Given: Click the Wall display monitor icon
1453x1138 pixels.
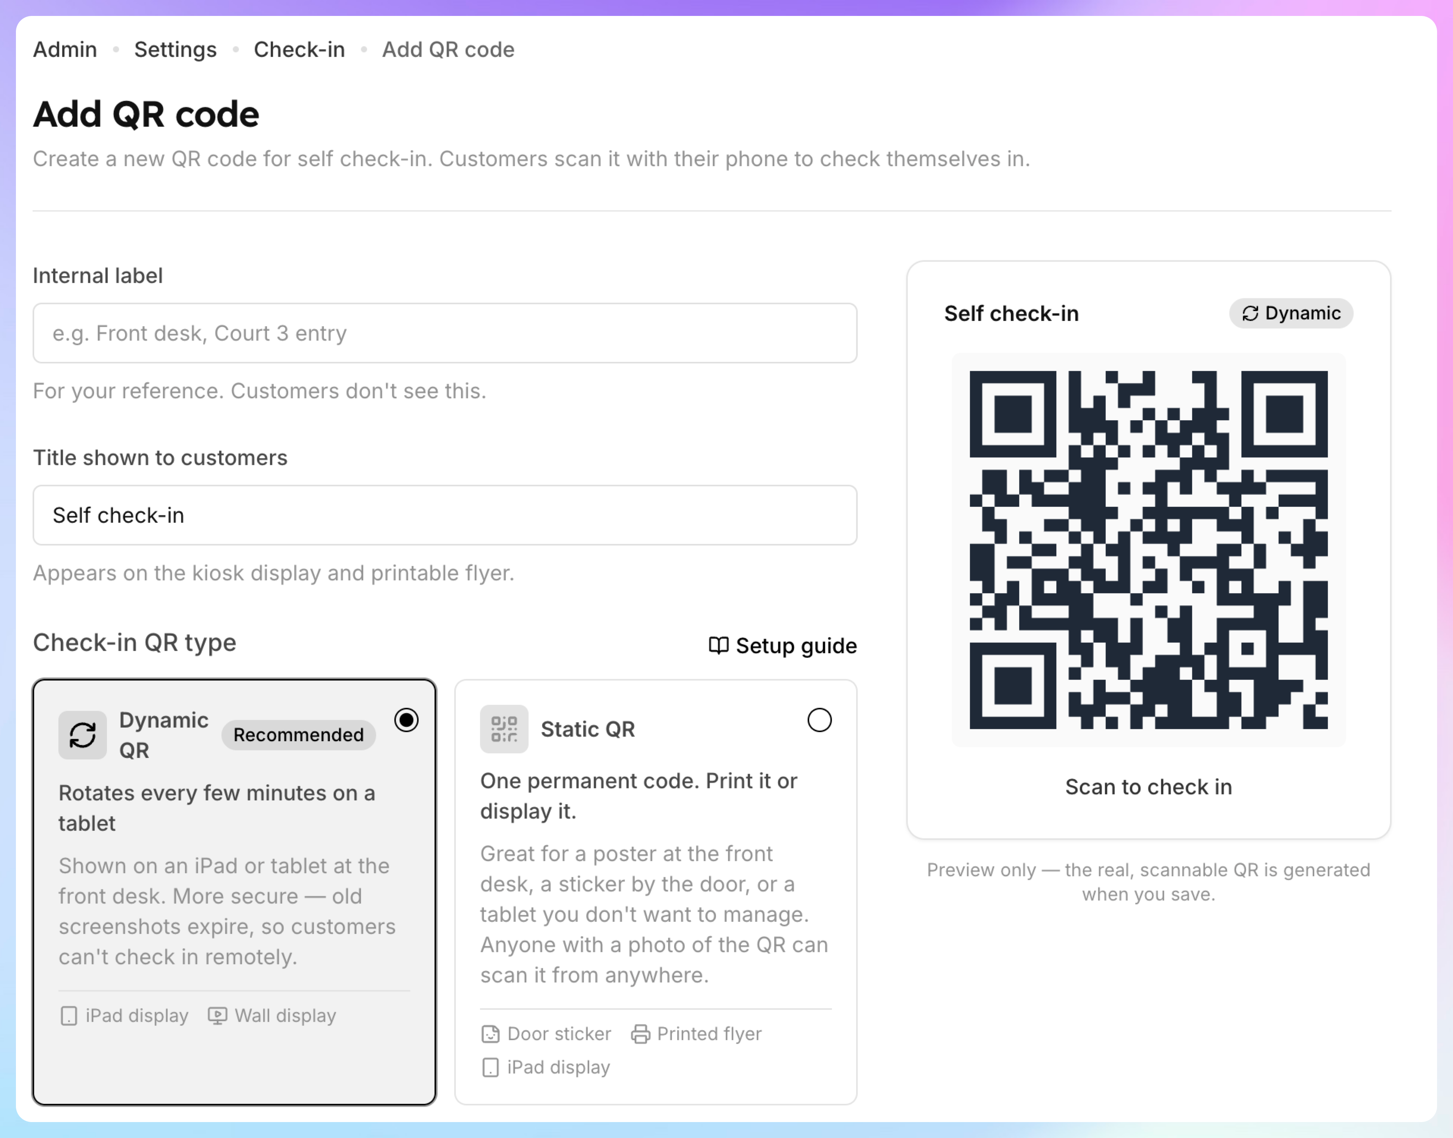Looking at the screenshot, I should point(217,1016).
